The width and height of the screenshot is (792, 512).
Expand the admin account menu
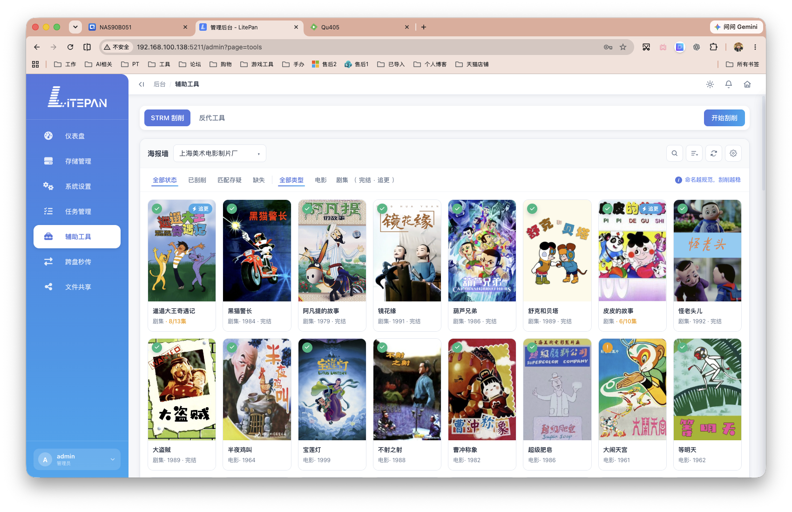[x=77, y=459]
